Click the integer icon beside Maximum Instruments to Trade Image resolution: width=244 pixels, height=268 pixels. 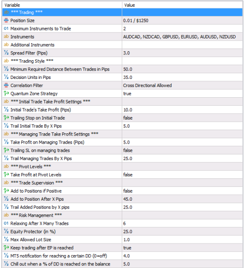point(6,29)
